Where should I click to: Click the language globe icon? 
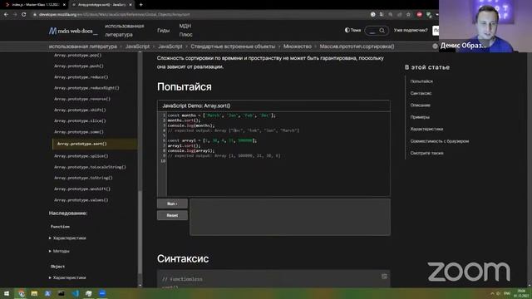point(435,47)
